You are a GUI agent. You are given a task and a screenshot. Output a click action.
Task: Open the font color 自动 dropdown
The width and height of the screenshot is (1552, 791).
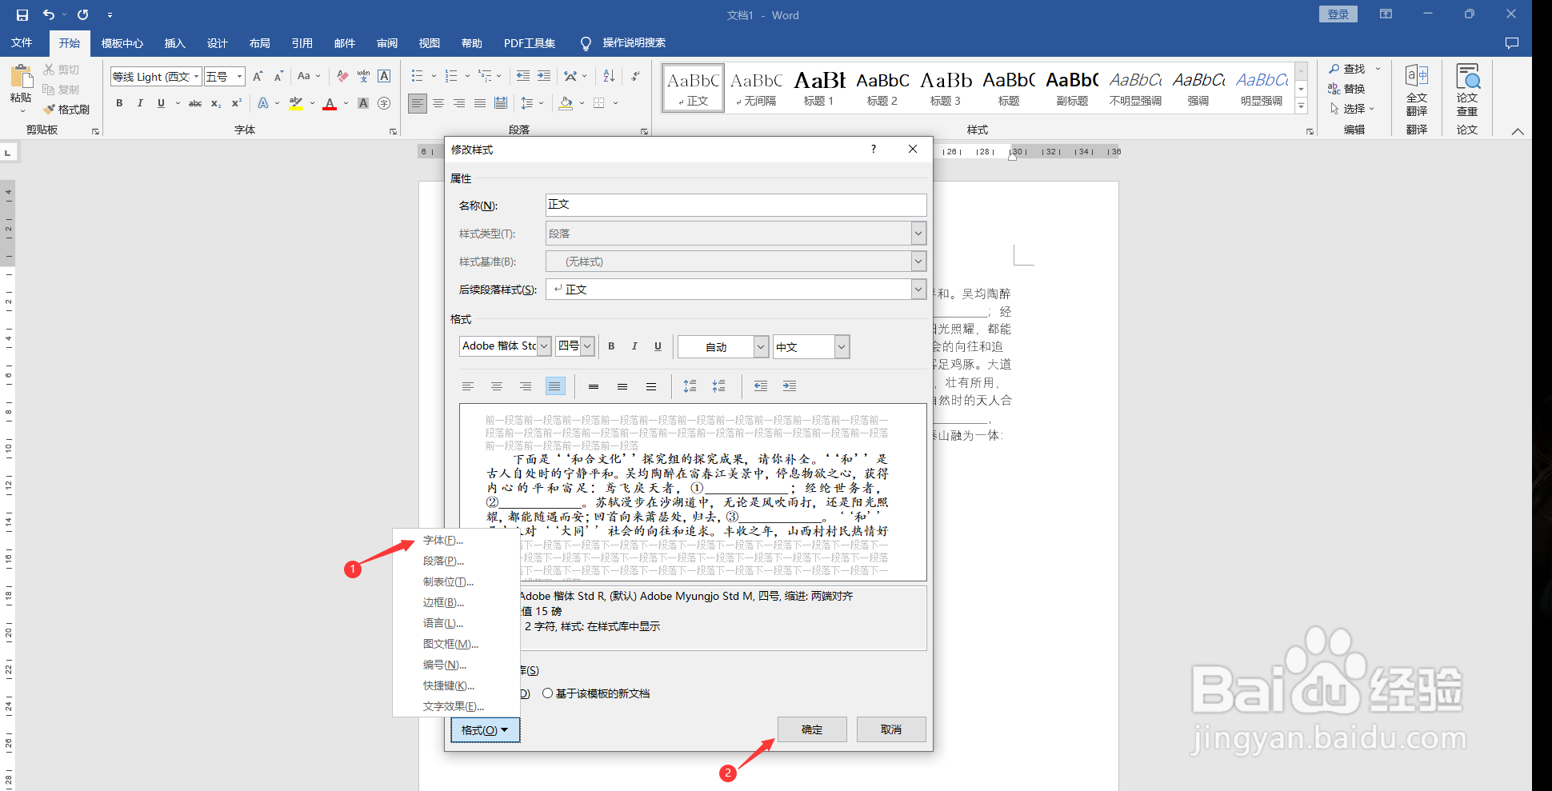point(761,346)
